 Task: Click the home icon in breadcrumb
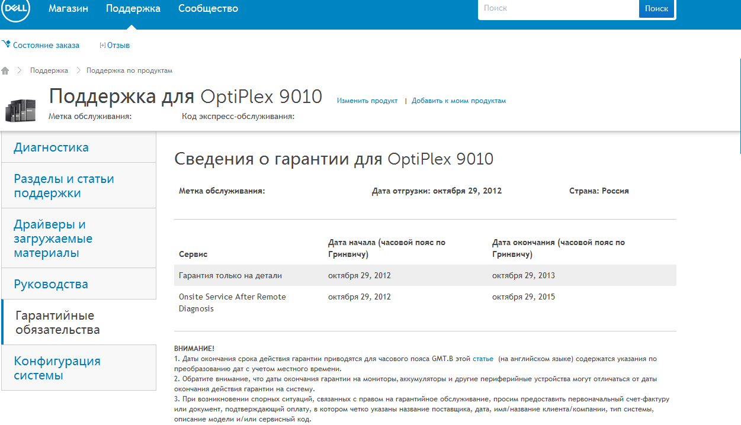coord(5,70)
